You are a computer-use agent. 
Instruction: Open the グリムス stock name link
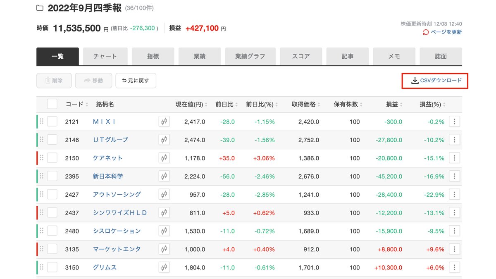click(x=105, y=267)
